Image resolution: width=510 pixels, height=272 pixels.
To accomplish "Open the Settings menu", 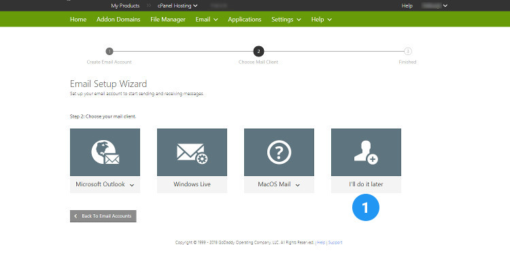I will click(286, 20).
